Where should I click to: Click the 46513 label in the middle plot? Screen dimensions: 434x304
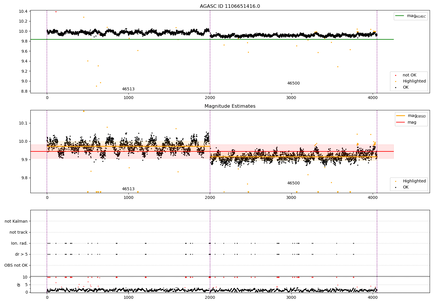(128, 189)
